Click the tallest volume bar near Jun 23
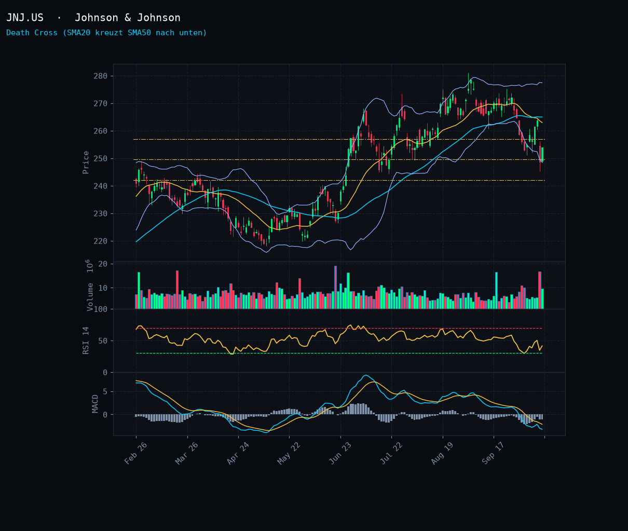This screenshot has height=531, width=628. [335, 288]
